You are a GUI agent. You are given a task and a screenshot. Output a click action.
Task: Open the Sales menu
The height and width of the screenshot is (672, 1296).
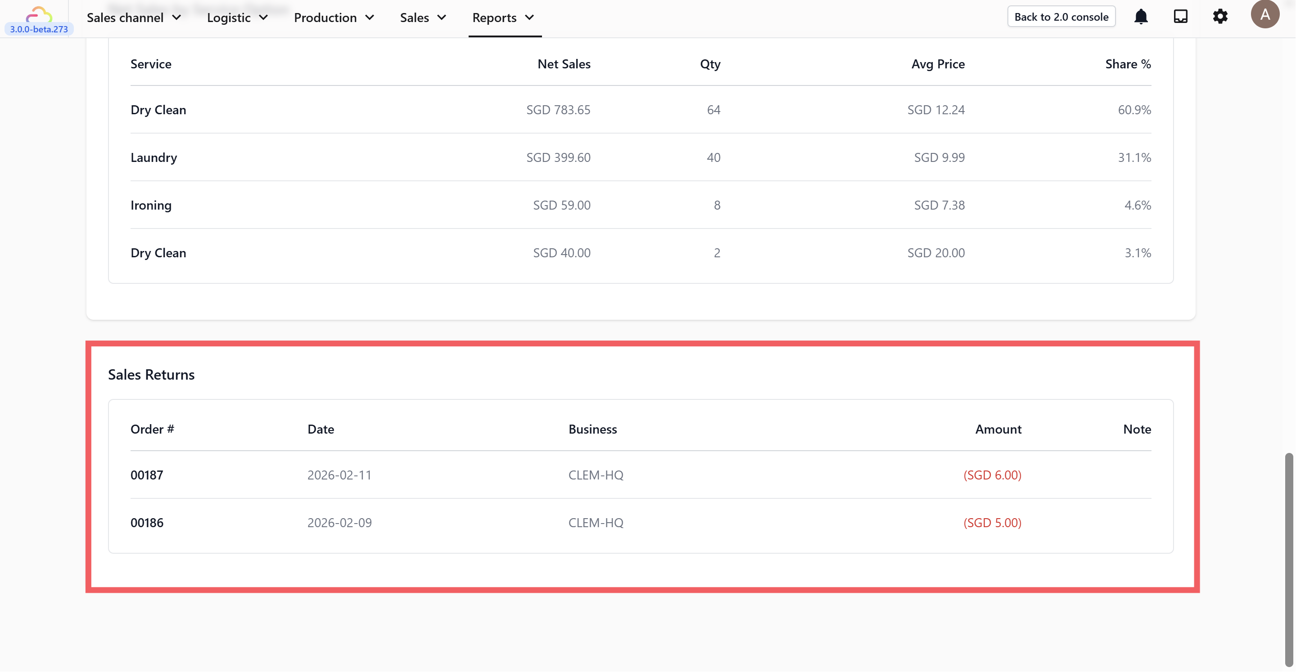coord(423,18)
